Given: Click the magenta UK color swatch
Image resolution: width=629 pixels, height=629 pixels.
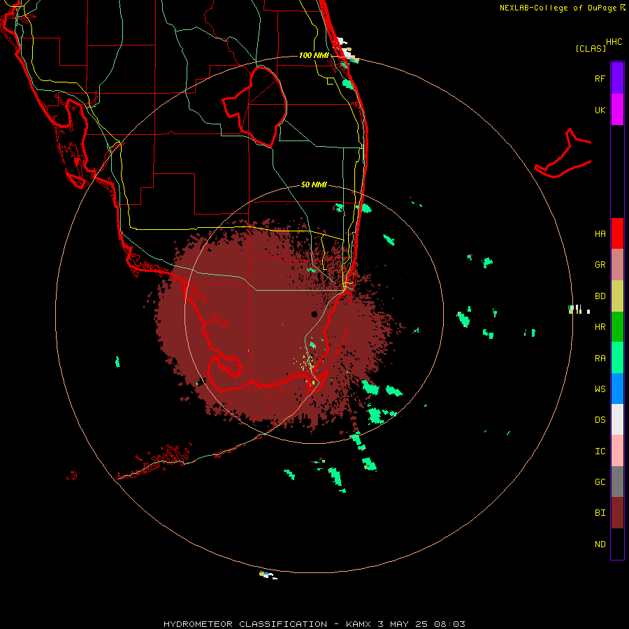Looking at the screenshot, I should click(x=617, y=110).
